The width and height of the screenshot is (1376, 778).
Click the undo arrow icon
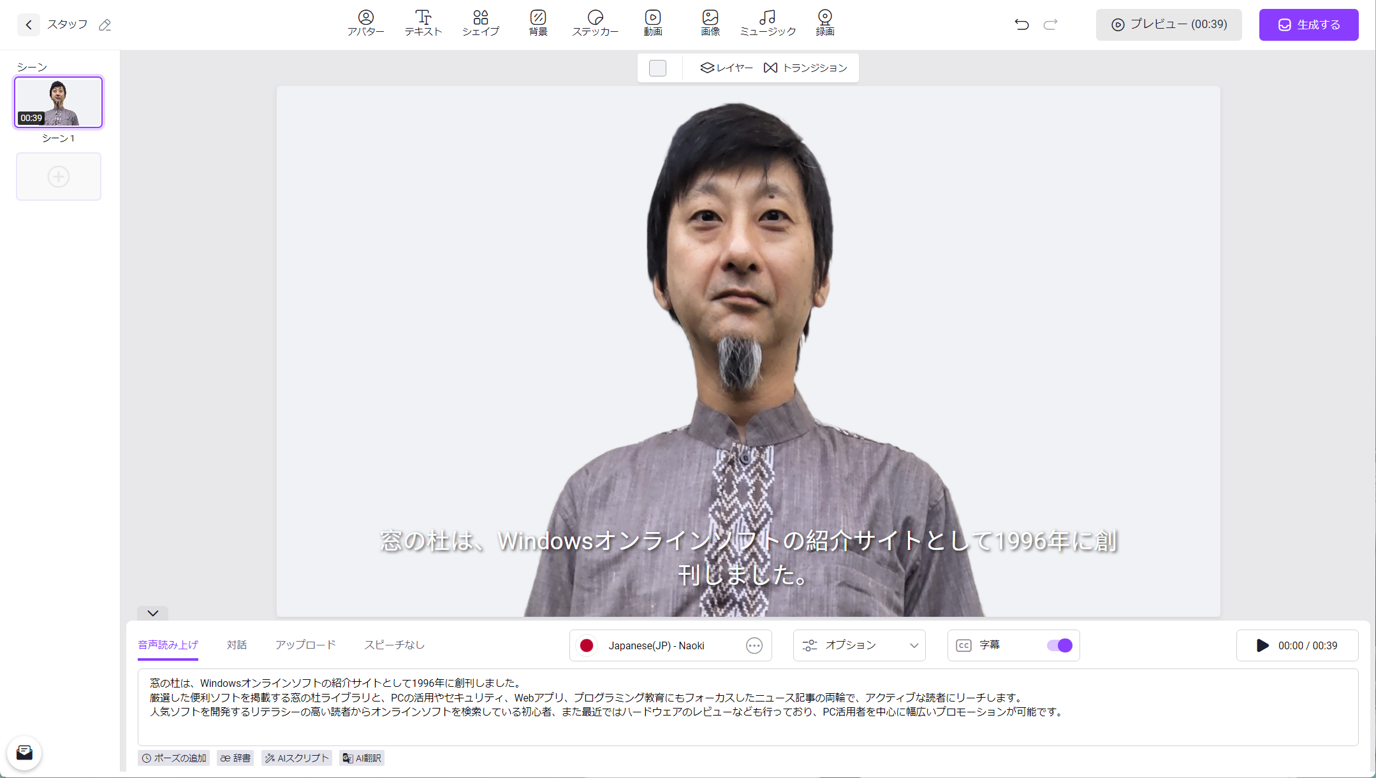coord(1021,25)
